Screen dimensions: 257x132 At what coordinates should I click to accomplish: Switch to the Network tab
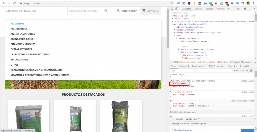(x=221, y=9)
